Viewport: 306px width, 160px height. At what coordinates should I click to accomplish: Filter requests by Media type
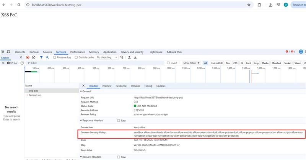tap(265, 63)
